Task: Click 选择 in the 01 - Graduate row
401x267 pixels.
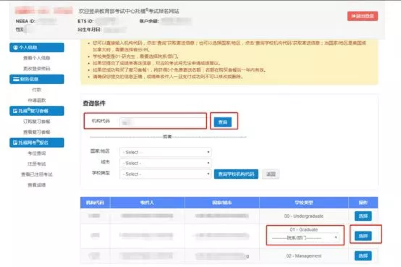Action: click(363, 236)
